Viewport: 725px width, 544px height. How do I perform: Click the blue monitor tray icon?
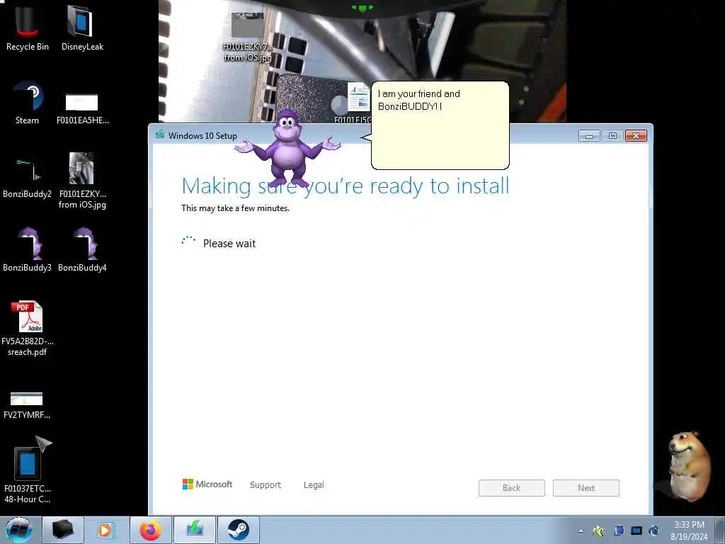(636, 531)
